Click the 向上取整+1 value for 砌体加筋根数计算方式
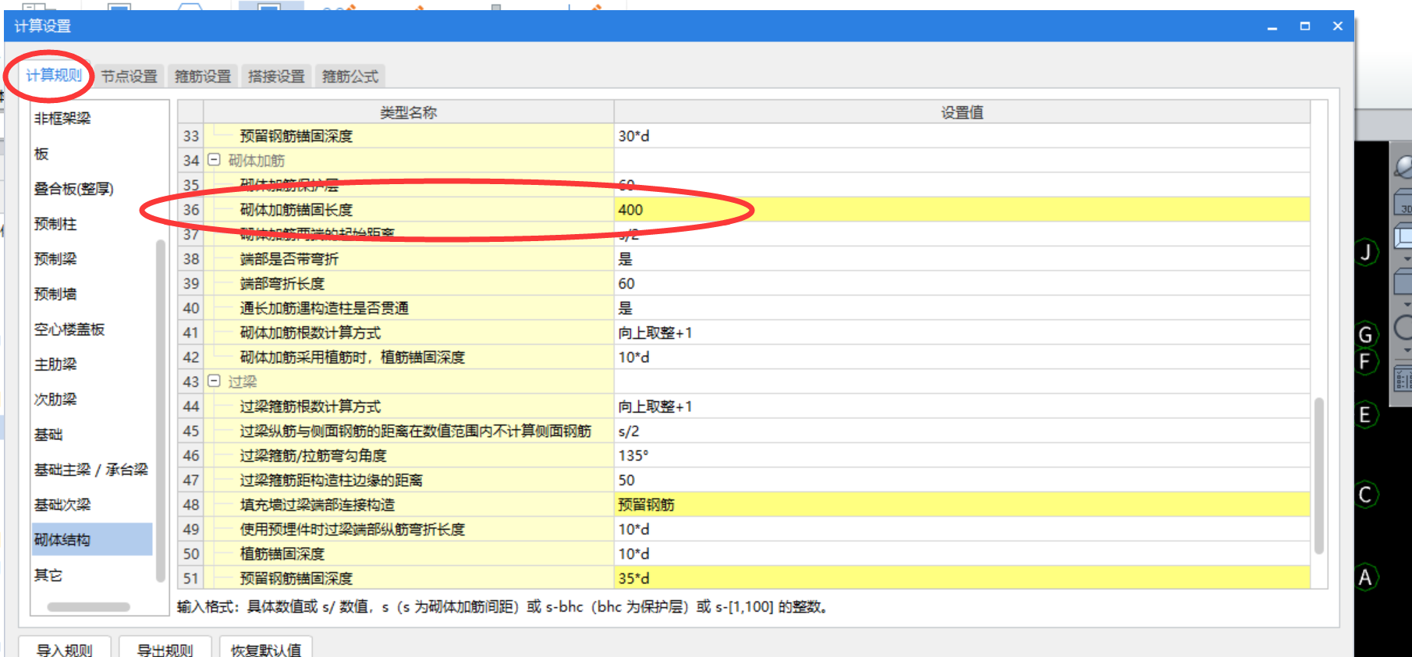The image size is (1412, 657). coord(962,332)
